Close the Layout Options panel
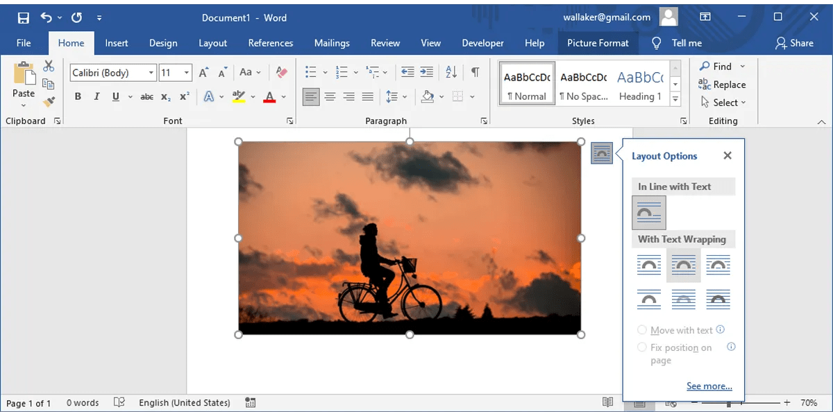 (x=727, y=156)
